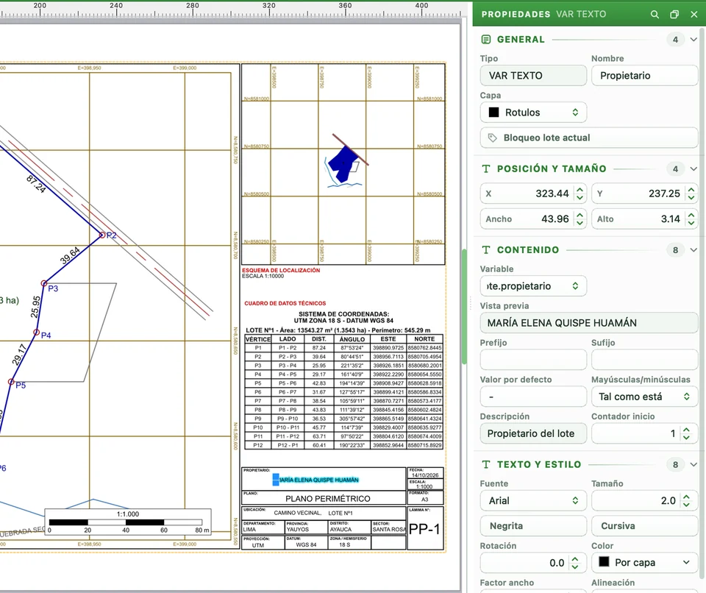Click the Tipo field showing VAR TEXTO
This screenshot has height=593, width=706.
(x=533, y=76)
